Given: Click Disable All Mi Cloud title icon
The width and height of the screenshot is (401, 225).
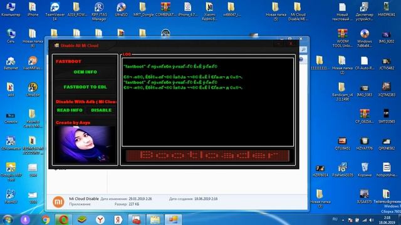Looking at the screenshot, I should 56,46.
